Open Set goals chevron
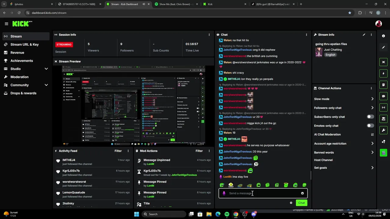 coord(372,168)
